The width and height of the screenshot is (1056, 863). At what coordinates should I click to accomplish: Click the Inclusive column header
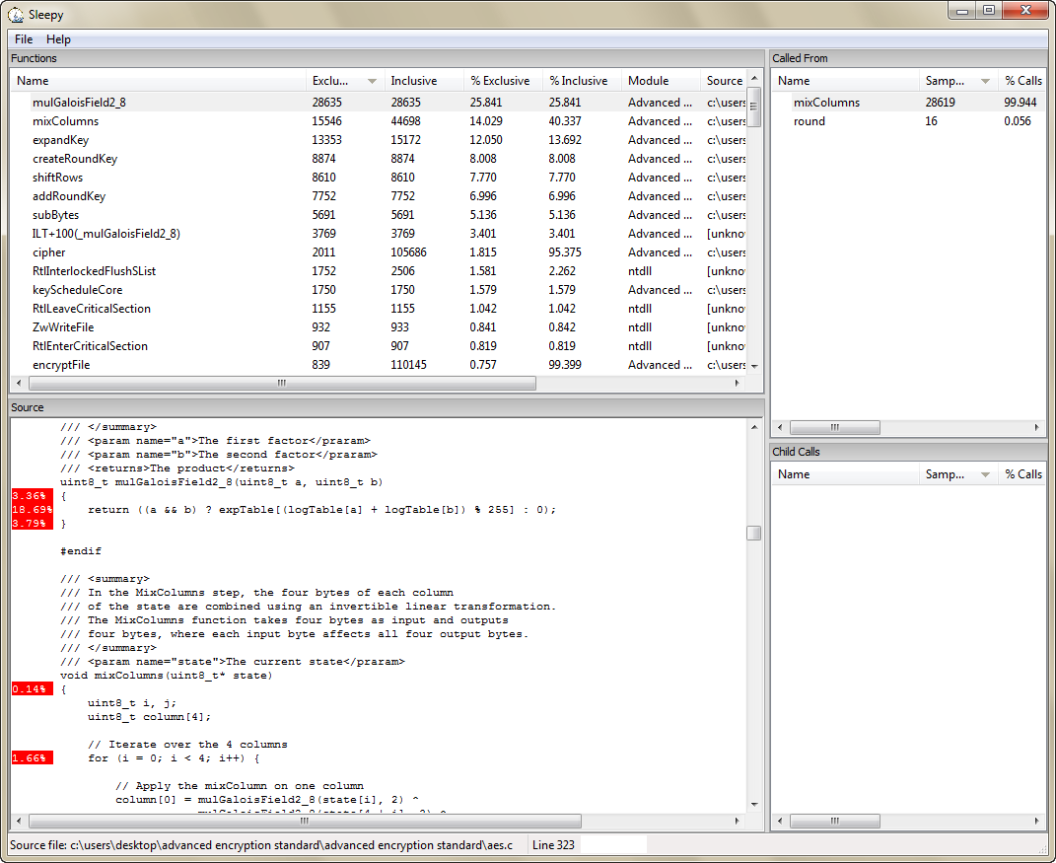[414, 81]
